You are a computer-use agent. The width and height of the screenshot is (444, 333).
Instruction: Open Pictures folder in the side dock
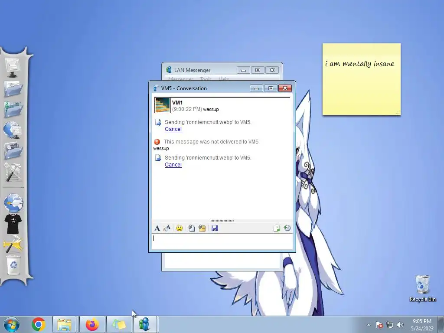(x=13, y=150)
